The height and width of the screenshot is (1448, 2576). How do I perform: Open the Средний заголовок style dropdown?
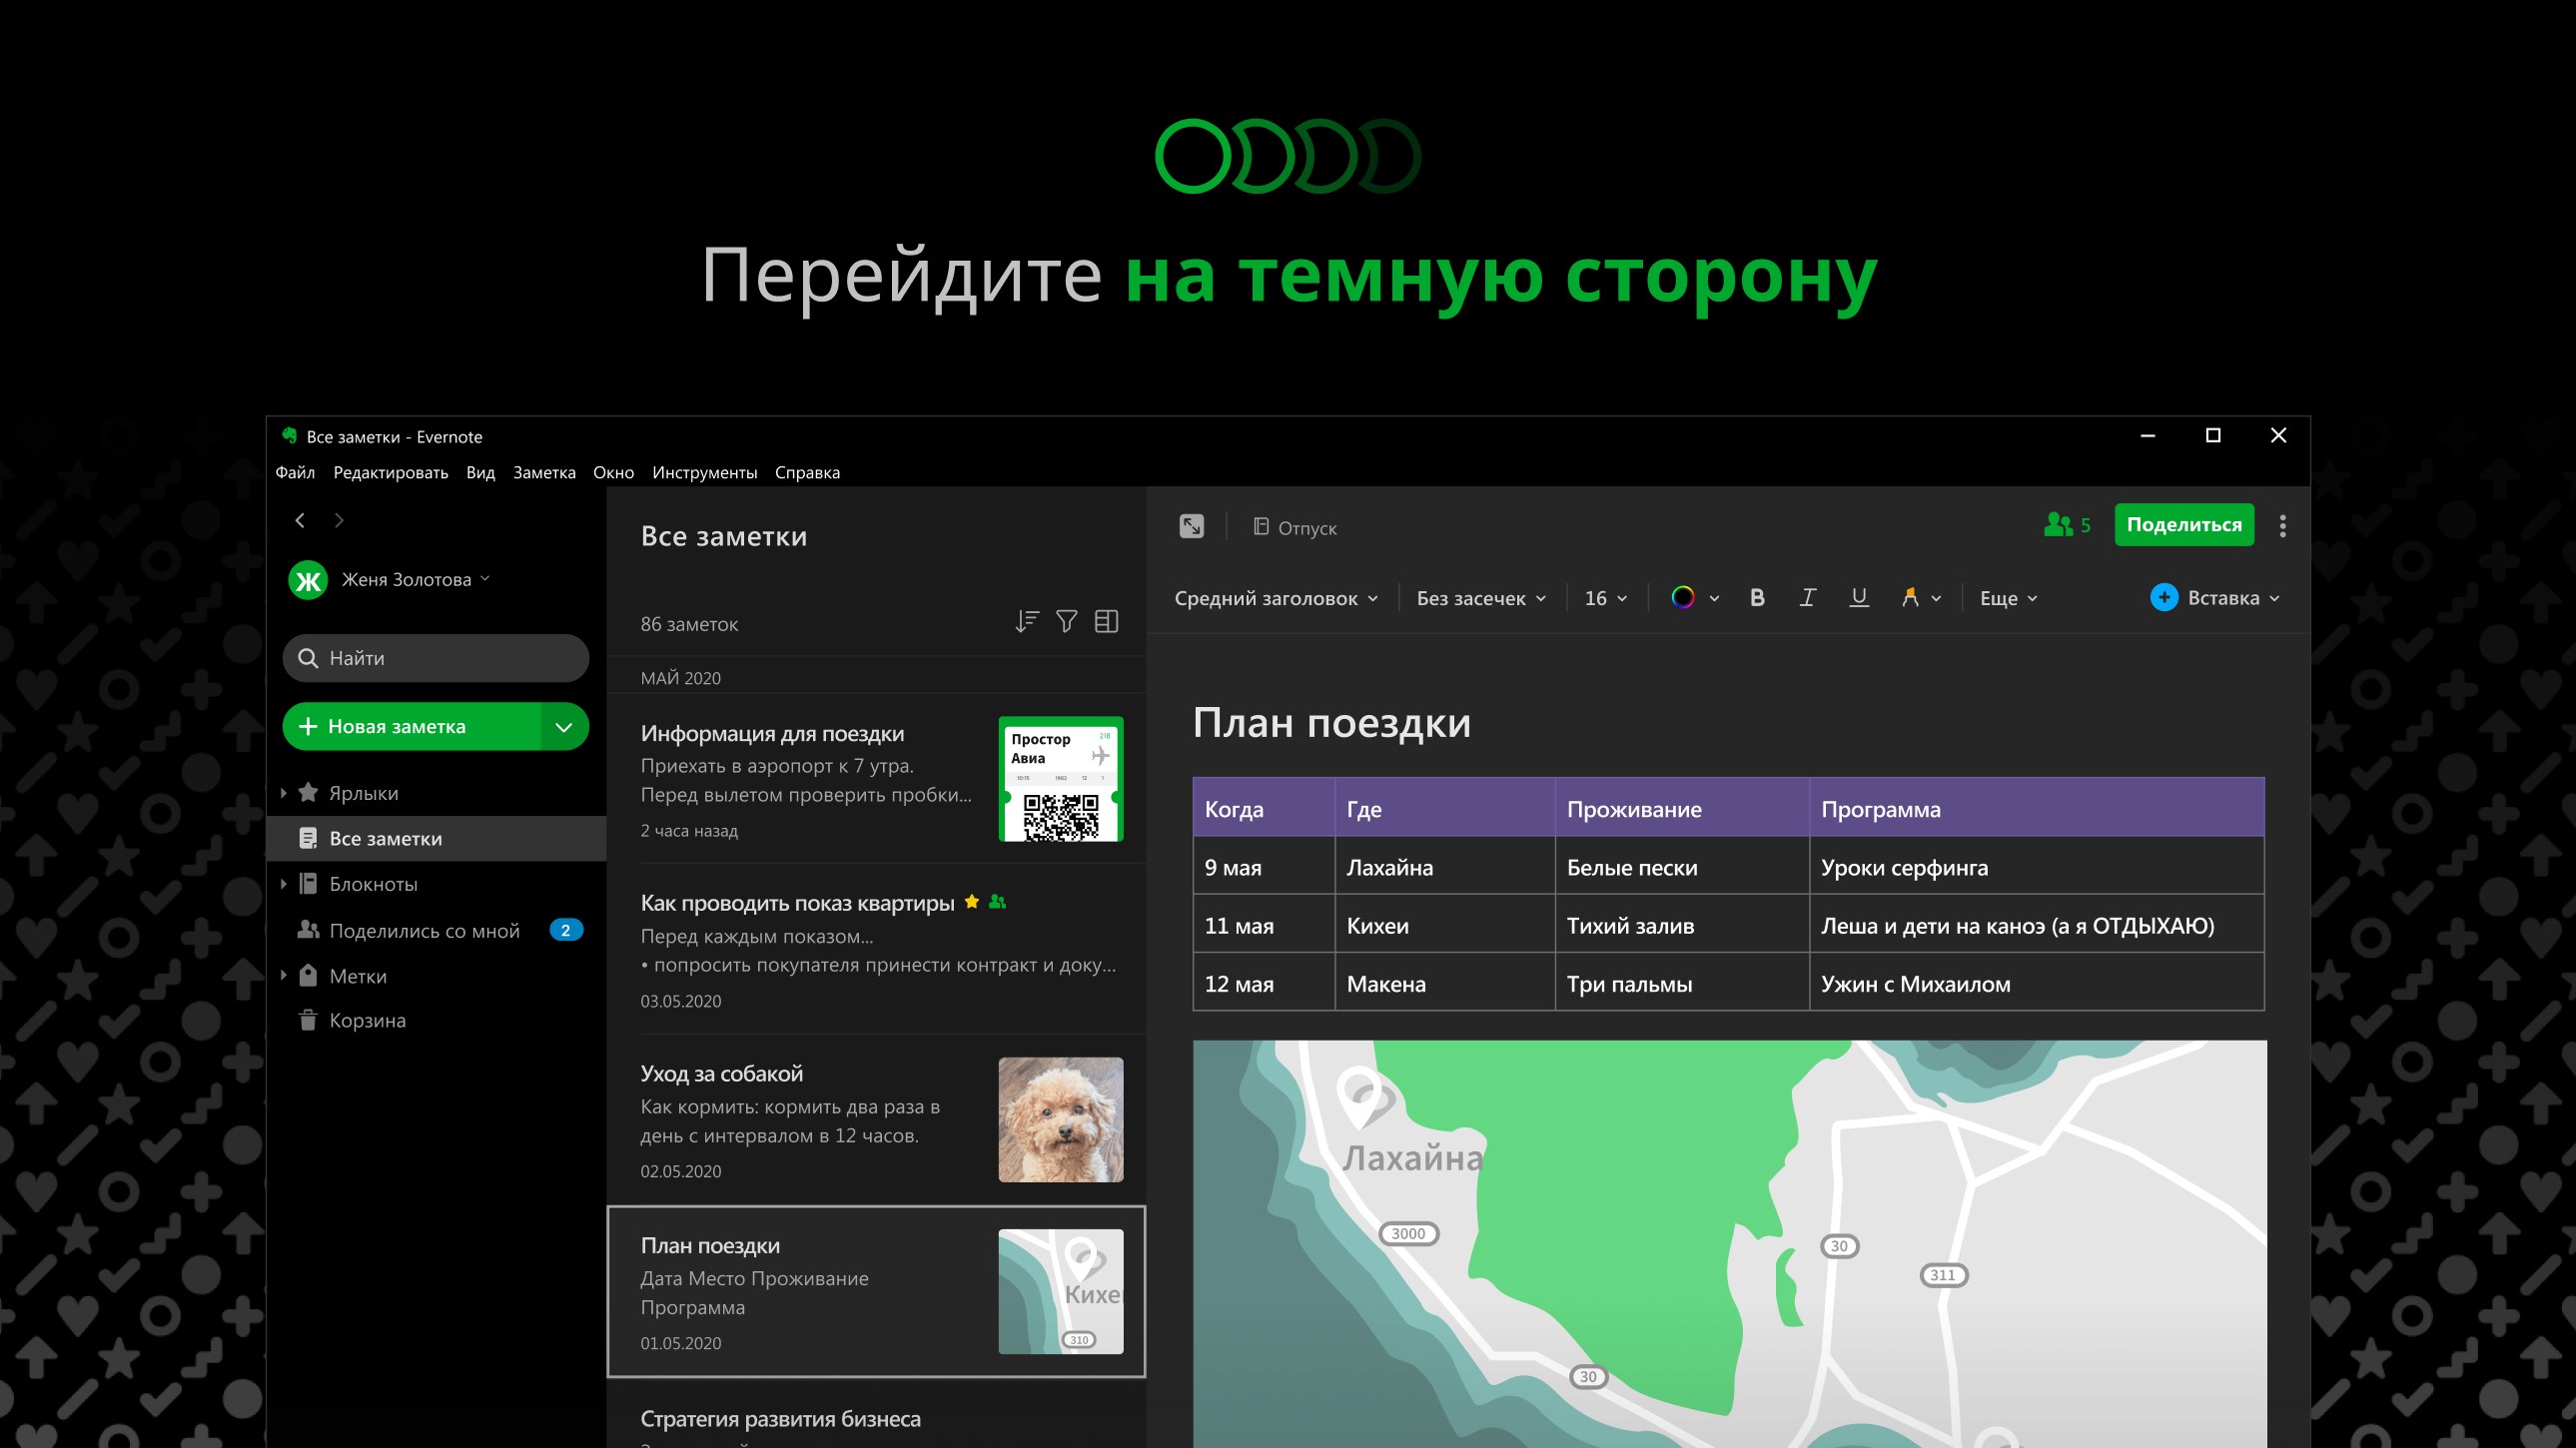(1276, 598)
